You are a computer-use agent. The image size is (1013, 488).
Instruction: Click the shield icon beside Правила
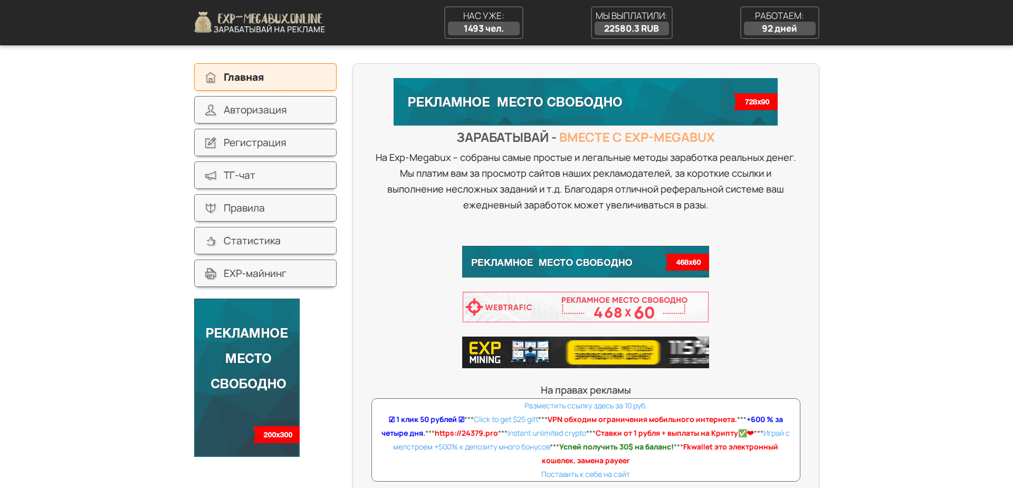(211, 208)
